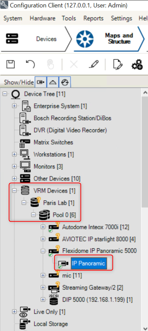The image size is (148, 331).
Task: Click the pencil Rename icon in toolbar
Action: point(94,64)
